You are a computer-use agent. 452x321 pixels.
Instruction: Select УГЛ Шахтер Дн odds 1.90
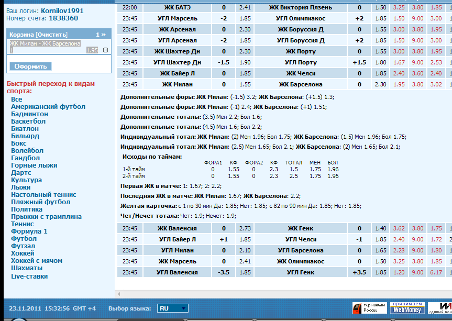click(x=245, y=62)
